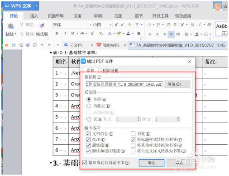This screenshot has height=176, width=229.
Task: Select the Format Painter (格式刷) brush
Action: pyautogui.click(x=42, y=25)
